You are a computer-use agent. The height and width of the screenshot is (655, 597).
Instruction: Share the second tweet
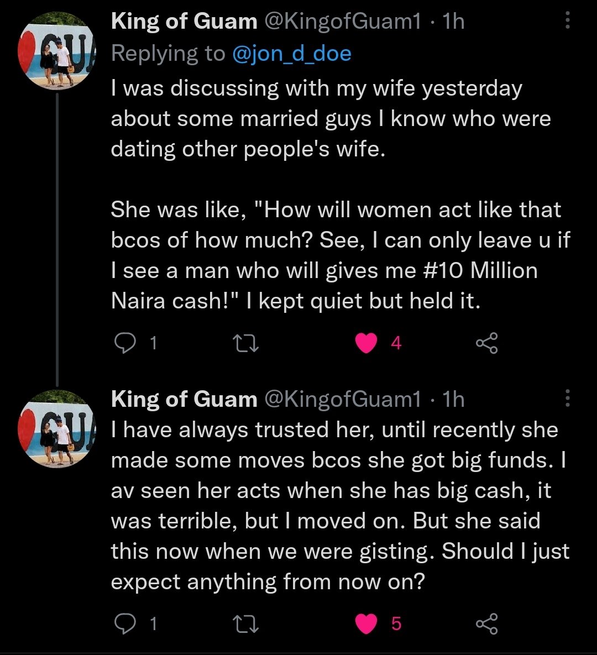(x=486, y=623)
